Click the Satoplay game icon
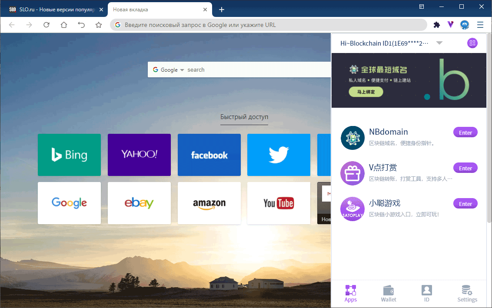 tap(352, 209)
